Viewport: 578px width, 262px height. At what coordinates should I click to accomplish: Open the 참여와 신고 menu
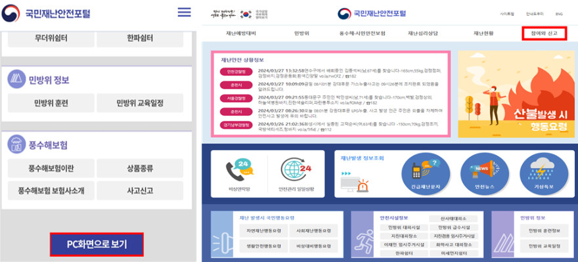[544, 33]
